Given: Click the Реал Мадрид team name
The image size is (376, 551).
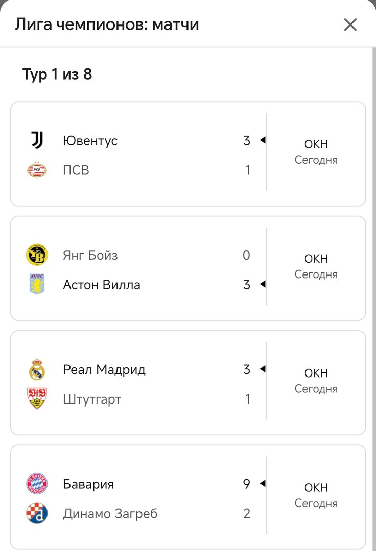Looking at the screenshot, I should pyautogui.click(x=104, y=369).
